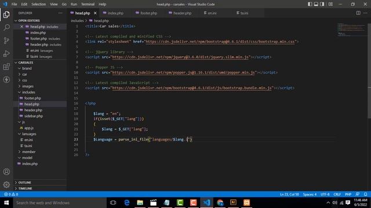This screenshot has width=371, height=208.
Task: Toggle bottom panel layout icon
Action: (316, 4)
